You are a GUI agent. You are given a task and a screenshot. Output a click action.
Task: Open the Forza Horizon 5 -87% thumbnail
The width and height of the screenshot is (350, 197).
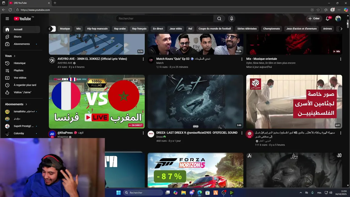196,170
